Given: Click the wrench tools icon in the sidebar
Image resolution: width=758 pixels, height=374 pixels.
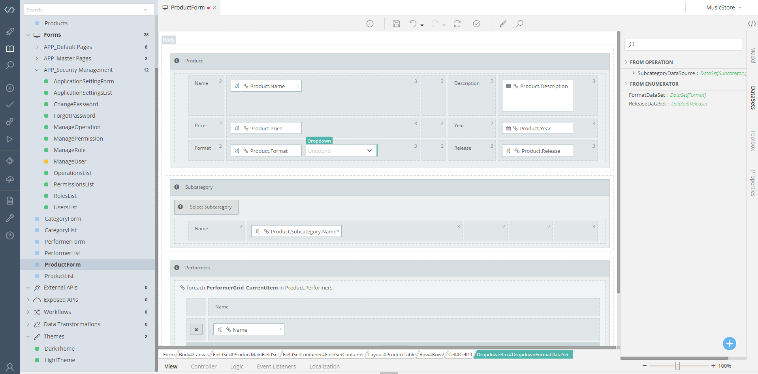Looking at the screenshot, I should [9, 218].
